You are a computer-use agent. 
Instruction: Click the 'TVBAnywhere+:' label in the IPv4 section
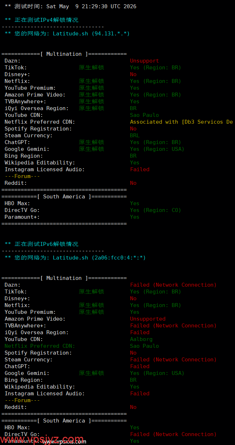click(25, 102)
